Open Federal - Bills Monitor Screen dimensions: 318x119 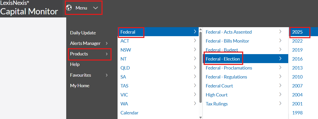(x=227, y=41)
